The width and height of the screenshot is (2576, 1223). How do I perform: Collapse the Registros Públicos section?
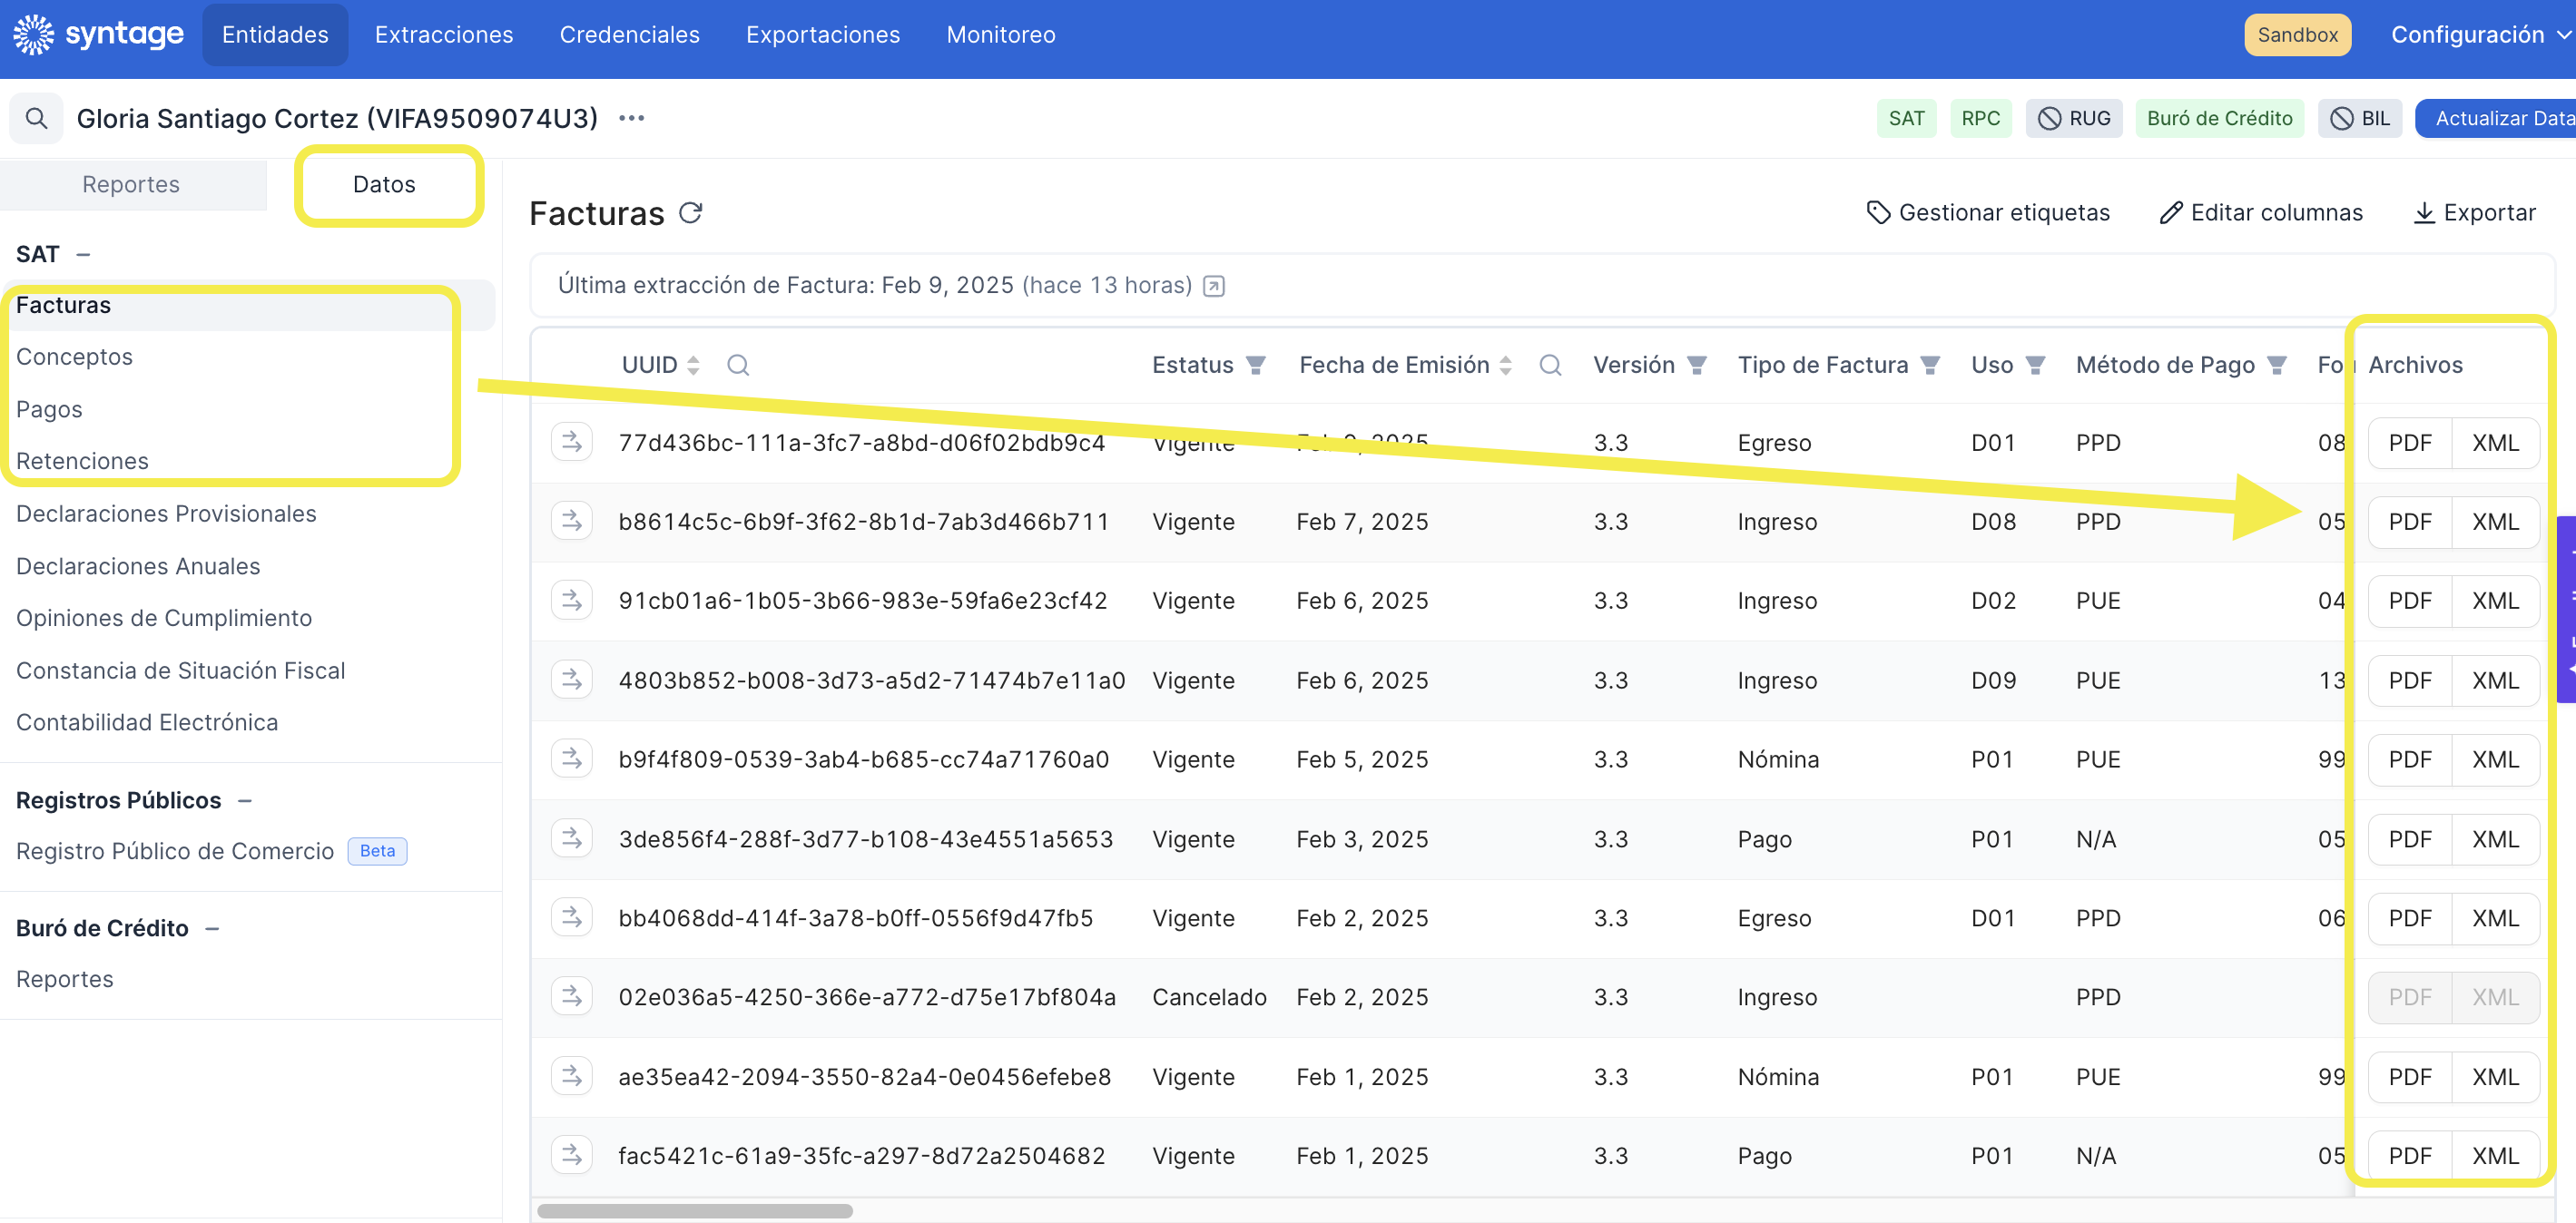click(x=245, y=800)
